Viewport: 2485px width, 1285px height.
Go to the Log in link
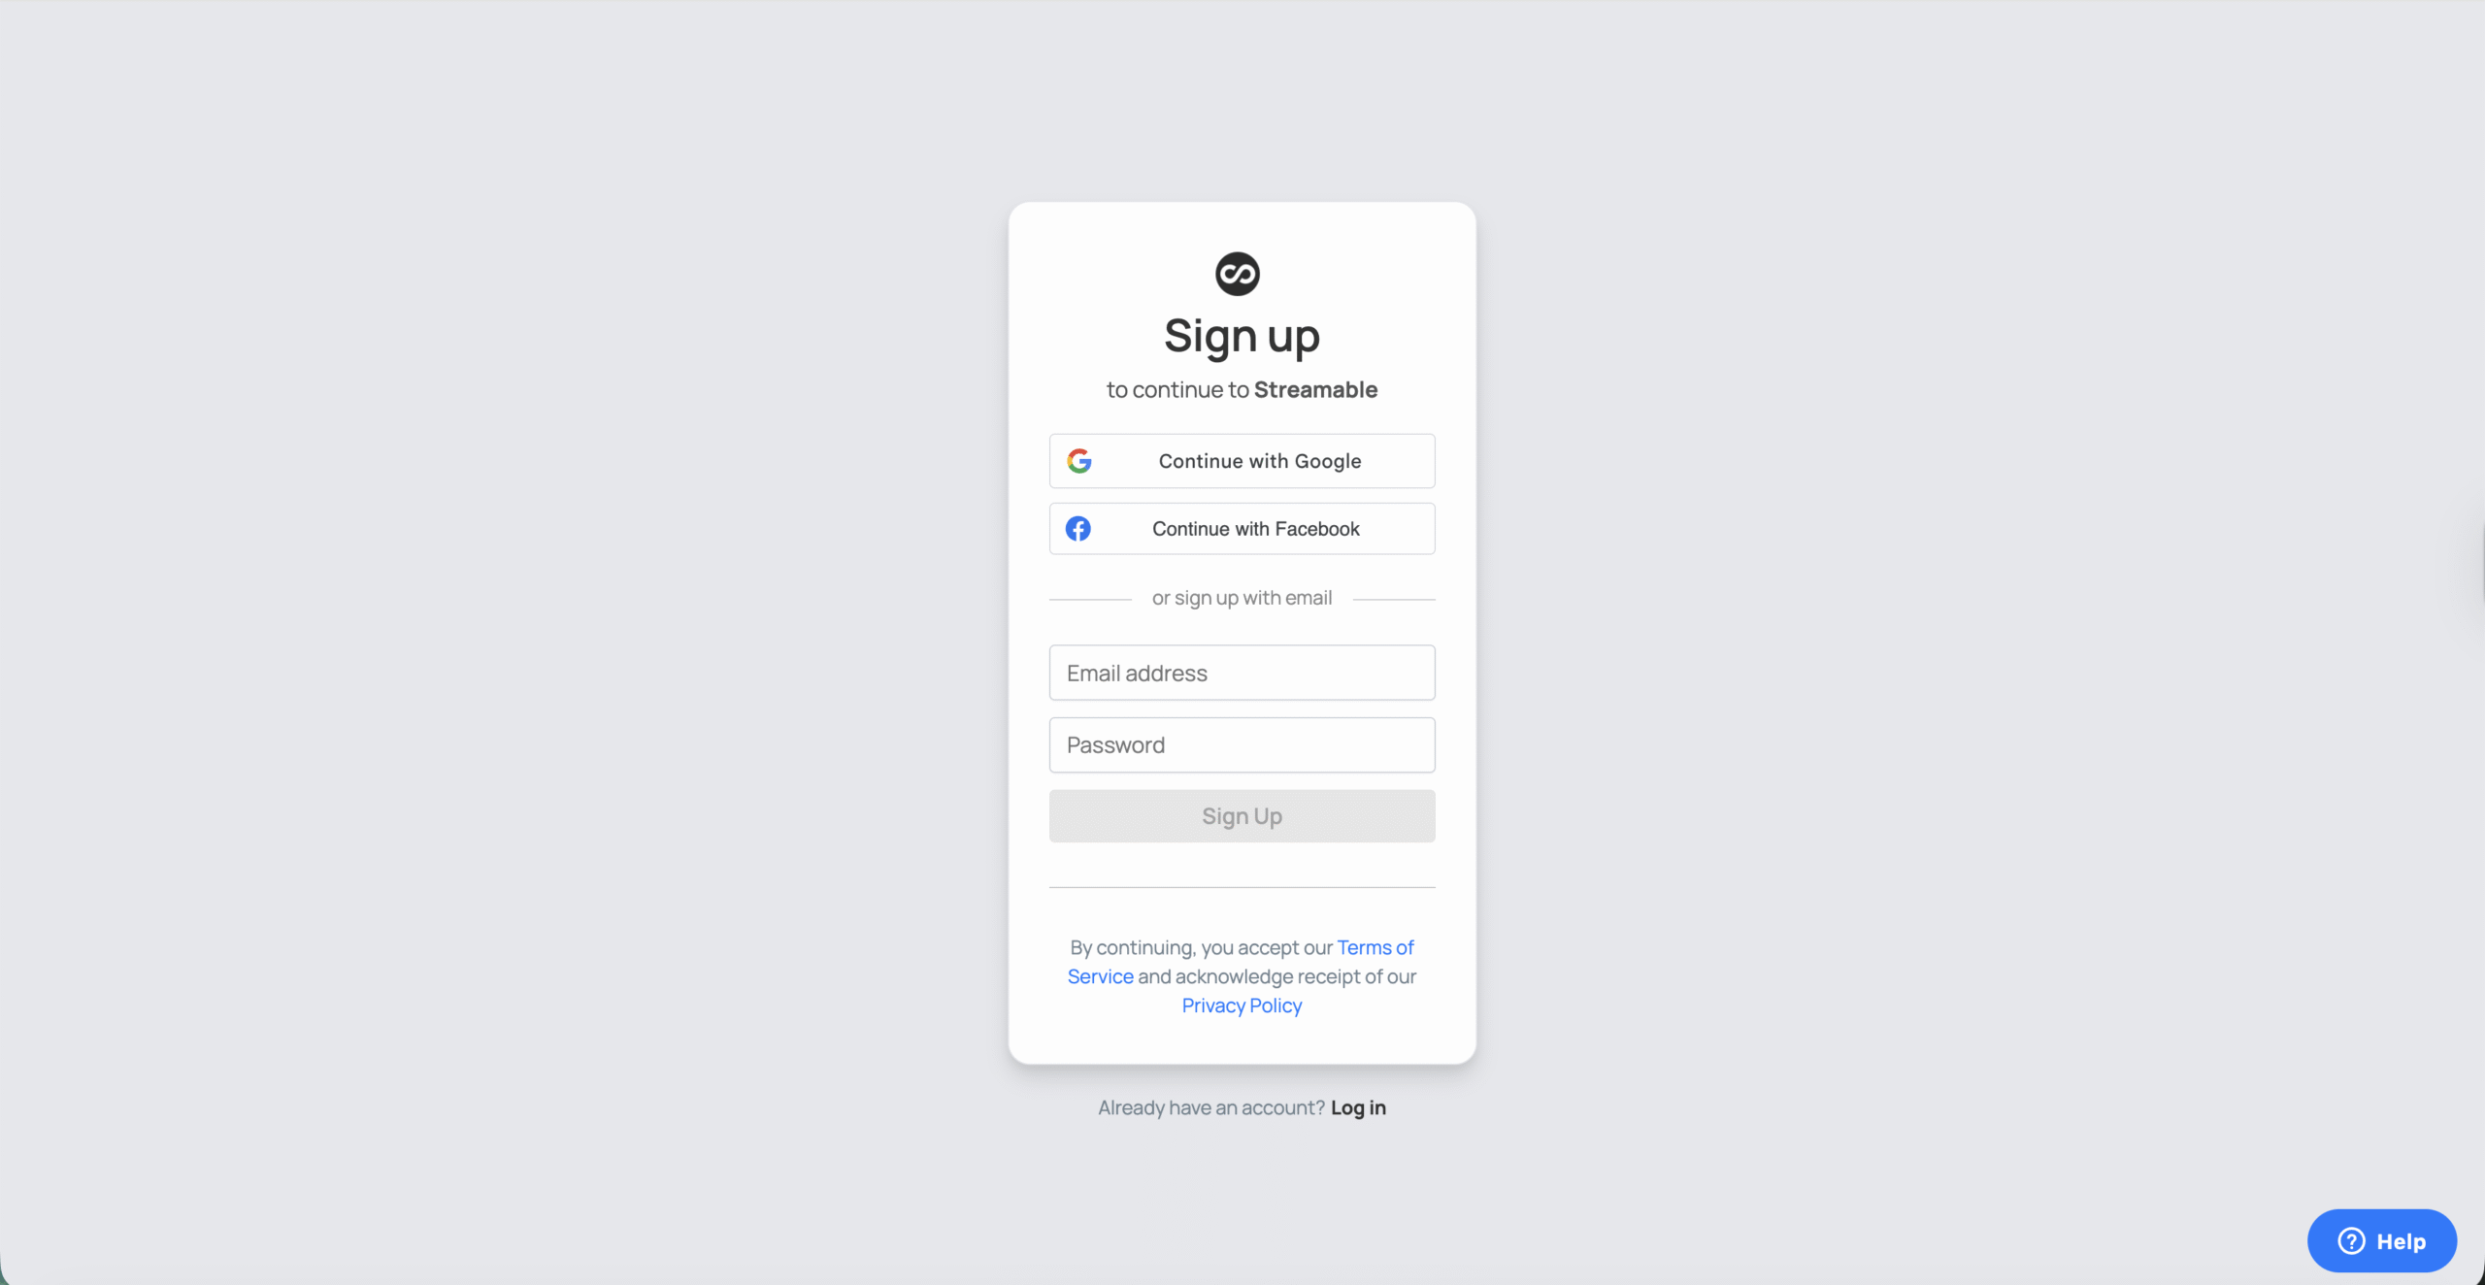point(1358,1108)
